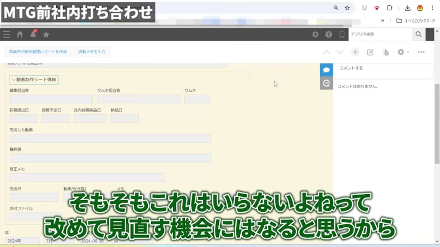Add a new record with the plus icon
This screenshot has height=247, width=440.
(x=355, y=51)
